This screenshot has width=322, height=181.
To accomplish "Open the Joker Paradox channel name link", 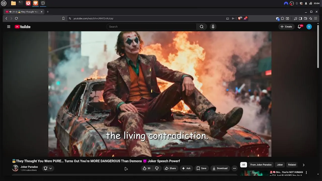I will 29,167.
